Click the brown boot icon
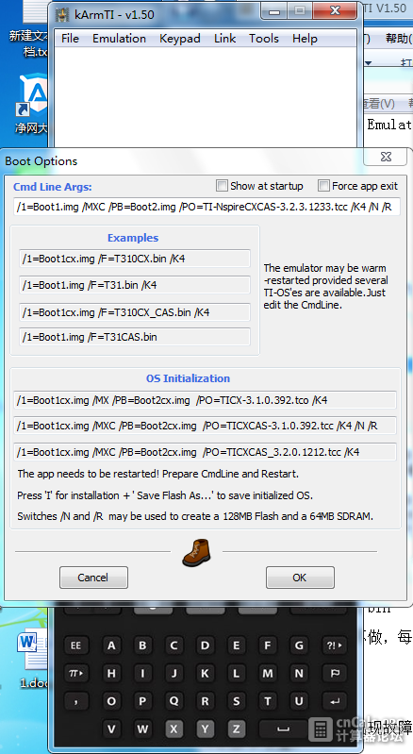This screenshot has width=413, height=754. pos(196,552)
